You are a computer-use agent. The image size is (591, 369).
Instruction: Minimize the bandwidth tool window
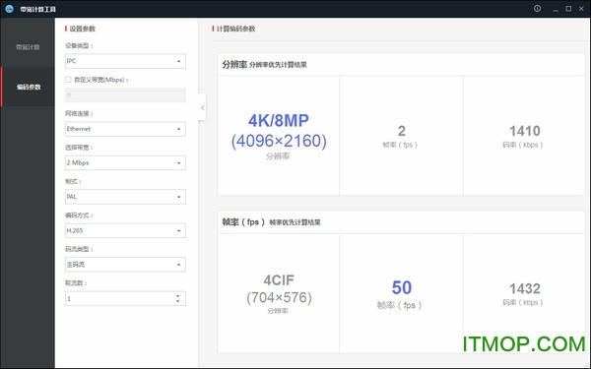pyautogui.click(x=556, y=9)
